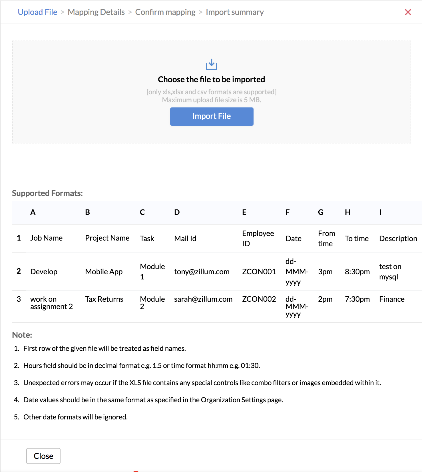Click the Close button at bottom

(x=43, y=456)
